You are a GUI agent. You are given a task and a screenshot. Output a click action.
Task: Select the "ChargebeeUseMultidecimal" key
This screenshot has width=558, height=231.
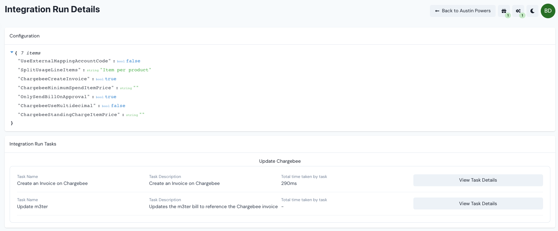(57, 106)
